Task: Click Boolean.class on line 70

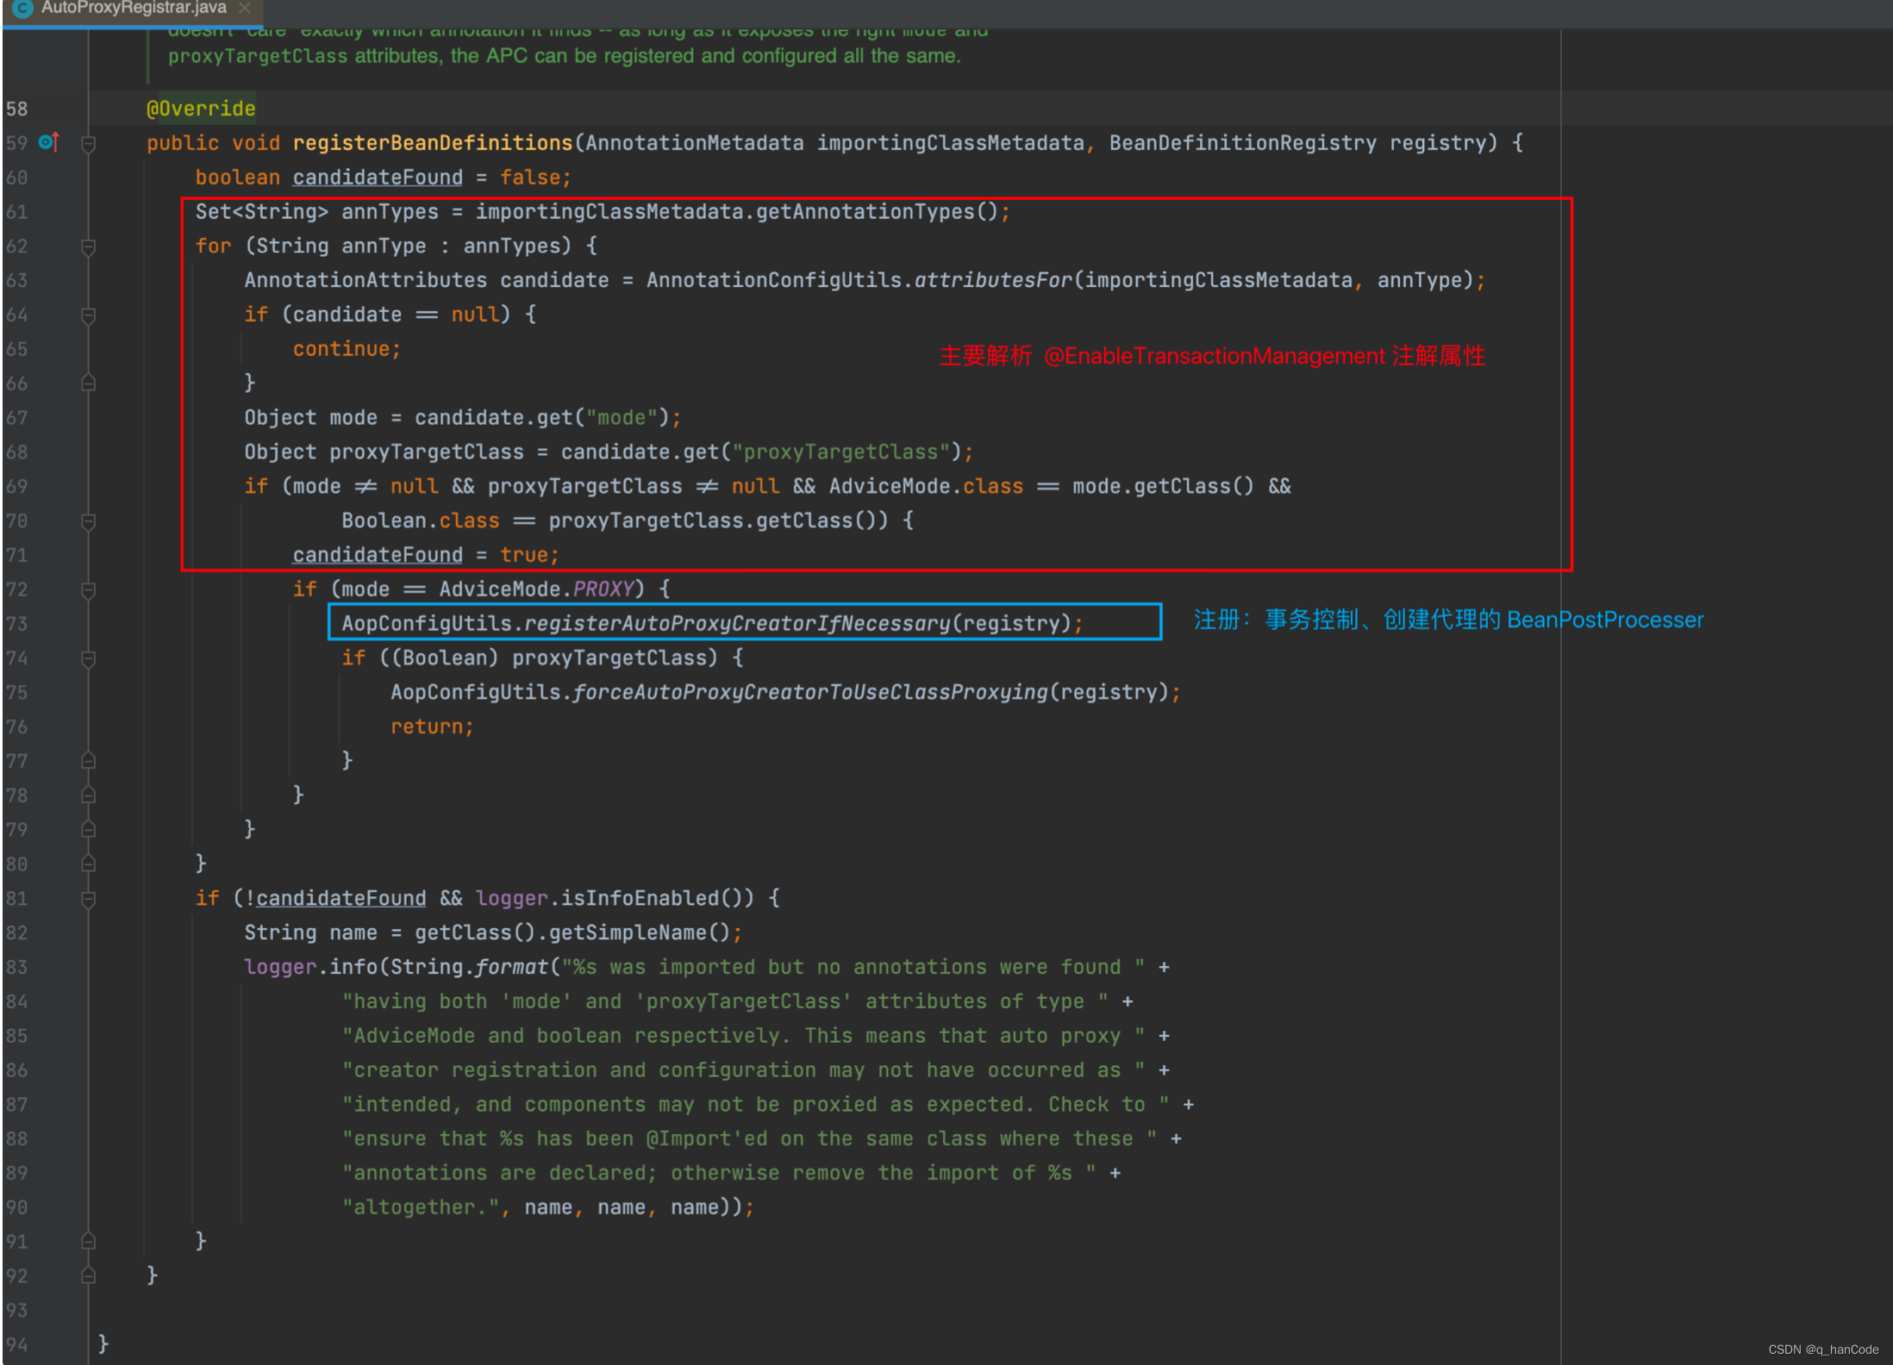Action: click(x=420, y=520)
